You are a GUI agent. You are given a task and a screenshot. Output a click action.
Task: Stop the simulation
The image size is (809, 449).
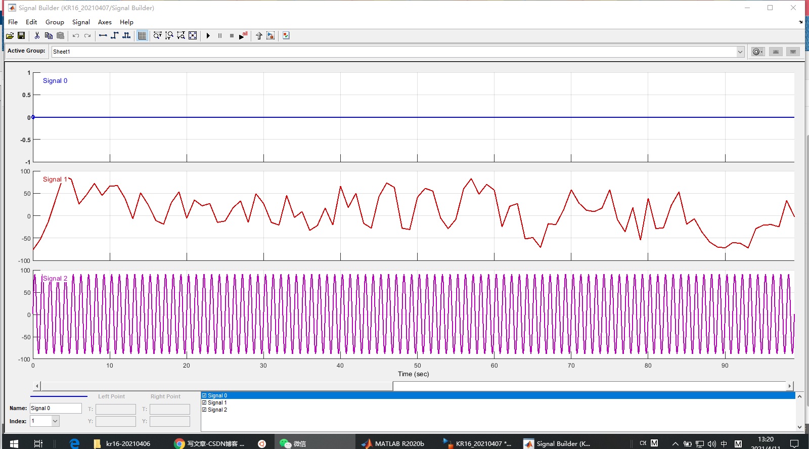232,35
